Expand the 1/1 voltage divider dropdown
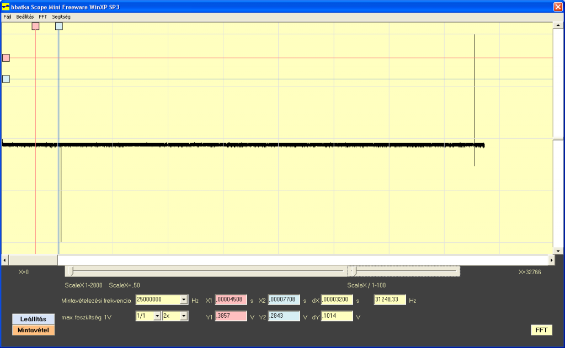 (157, 316)
